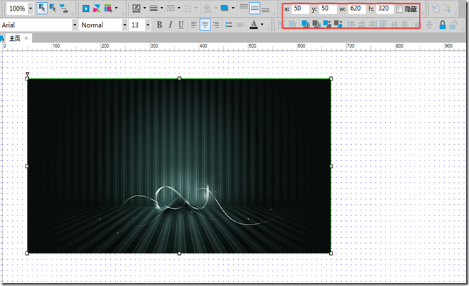Toggle bold formatting
Image resolution: width=469 pixels, height=286 pixels.
point(160,25)
